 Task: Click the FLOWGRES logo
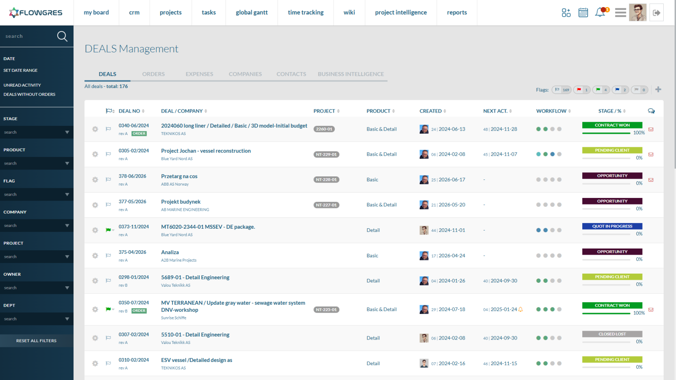tap(36, 13)
